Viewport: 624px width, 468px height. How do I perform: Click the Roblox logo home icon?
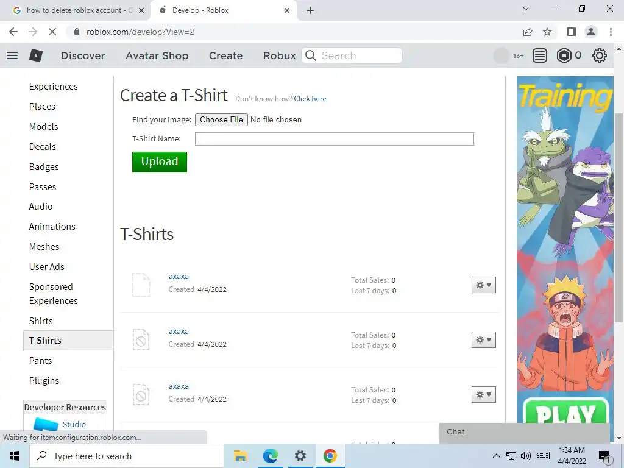[x=36, y=55]
